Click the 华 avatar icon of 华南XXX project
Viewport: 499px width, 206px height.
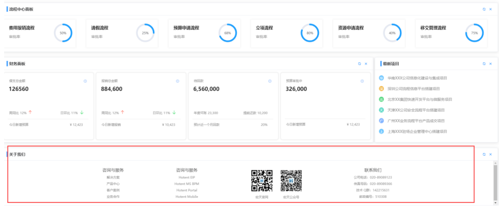[382, 78]
